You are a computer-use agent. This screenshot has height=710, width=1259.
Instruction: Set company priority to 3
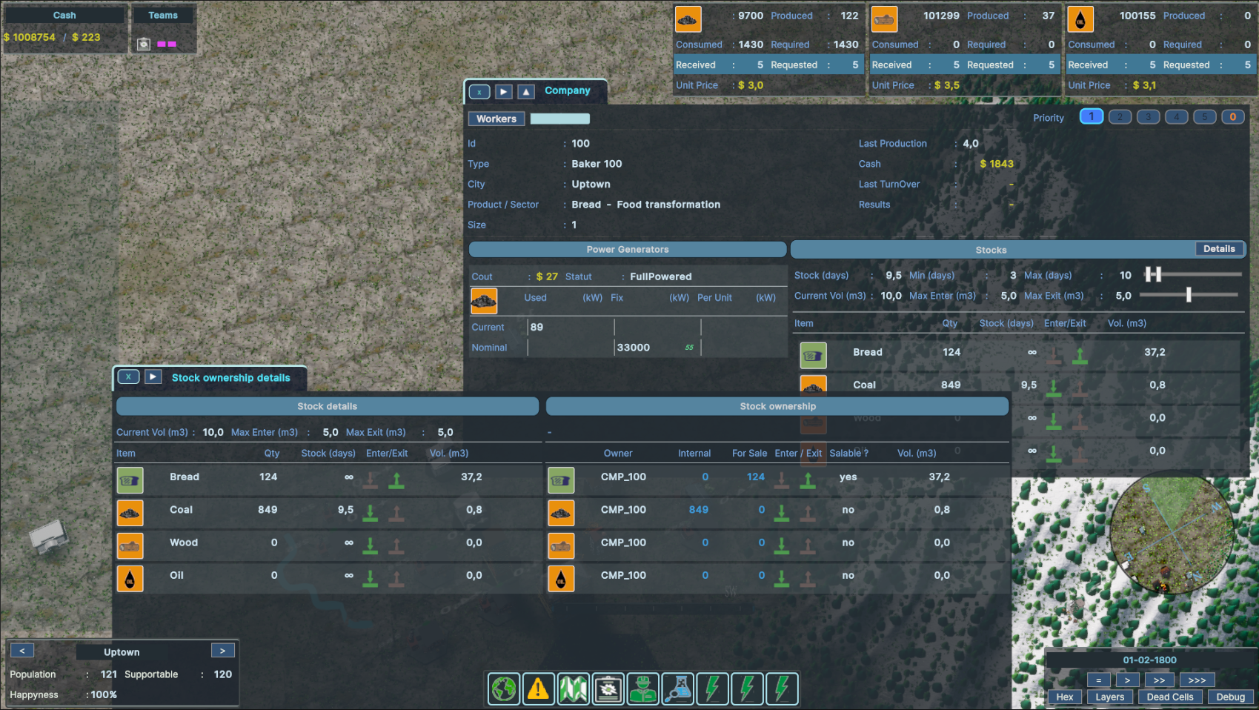click(x=1148, y=116)
